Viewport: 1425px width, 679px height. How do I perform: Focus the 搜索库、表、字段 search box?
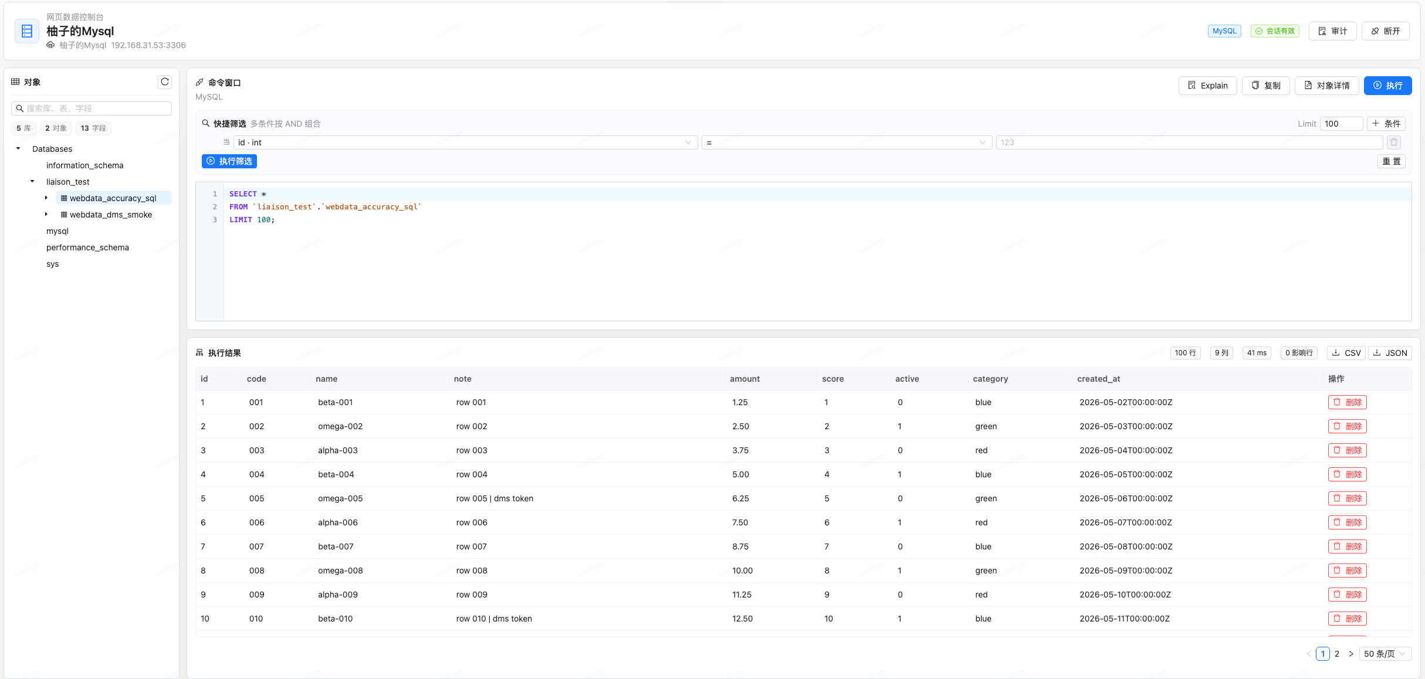pos(92,108)
